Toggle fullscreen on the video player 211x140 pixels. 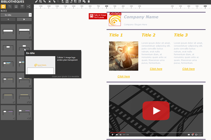click(x=200, y=134)
